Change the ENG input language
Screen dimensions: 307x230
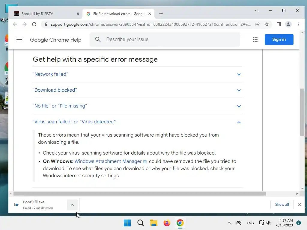[x=250, y=223]
